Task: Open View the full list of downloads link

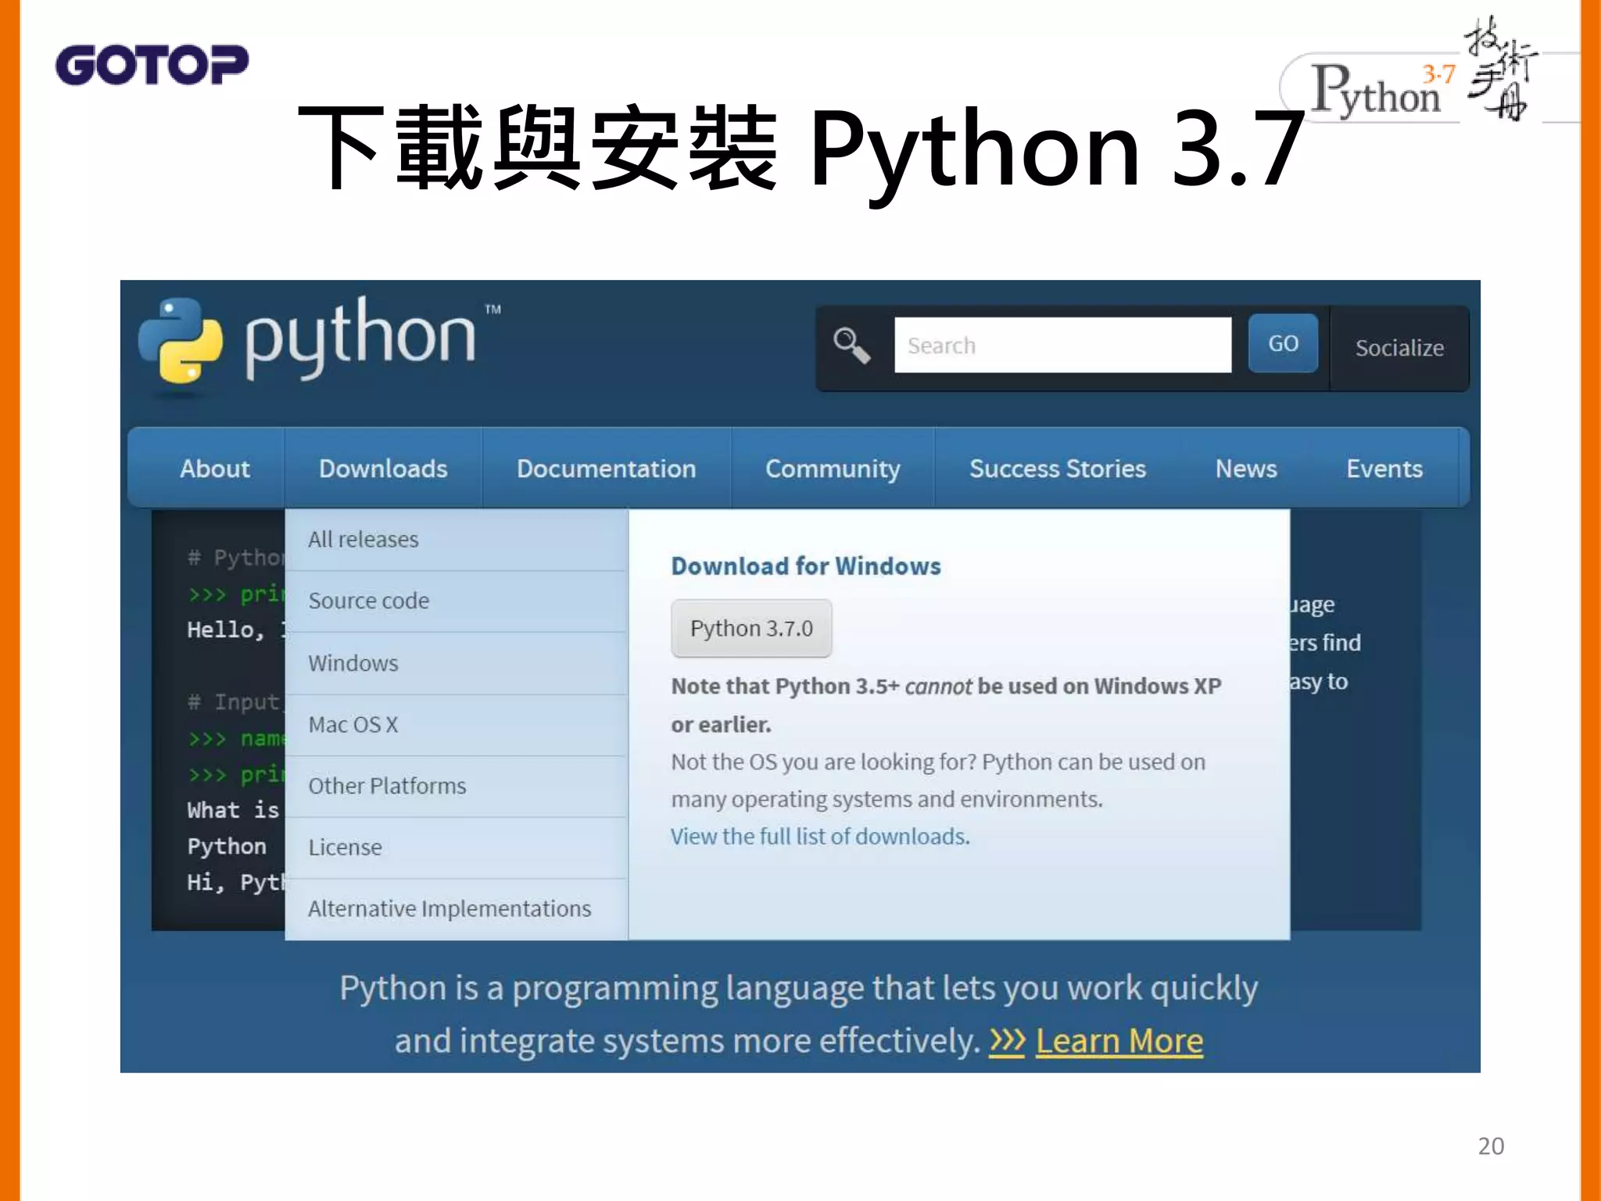Action: [x=820, y=837]
